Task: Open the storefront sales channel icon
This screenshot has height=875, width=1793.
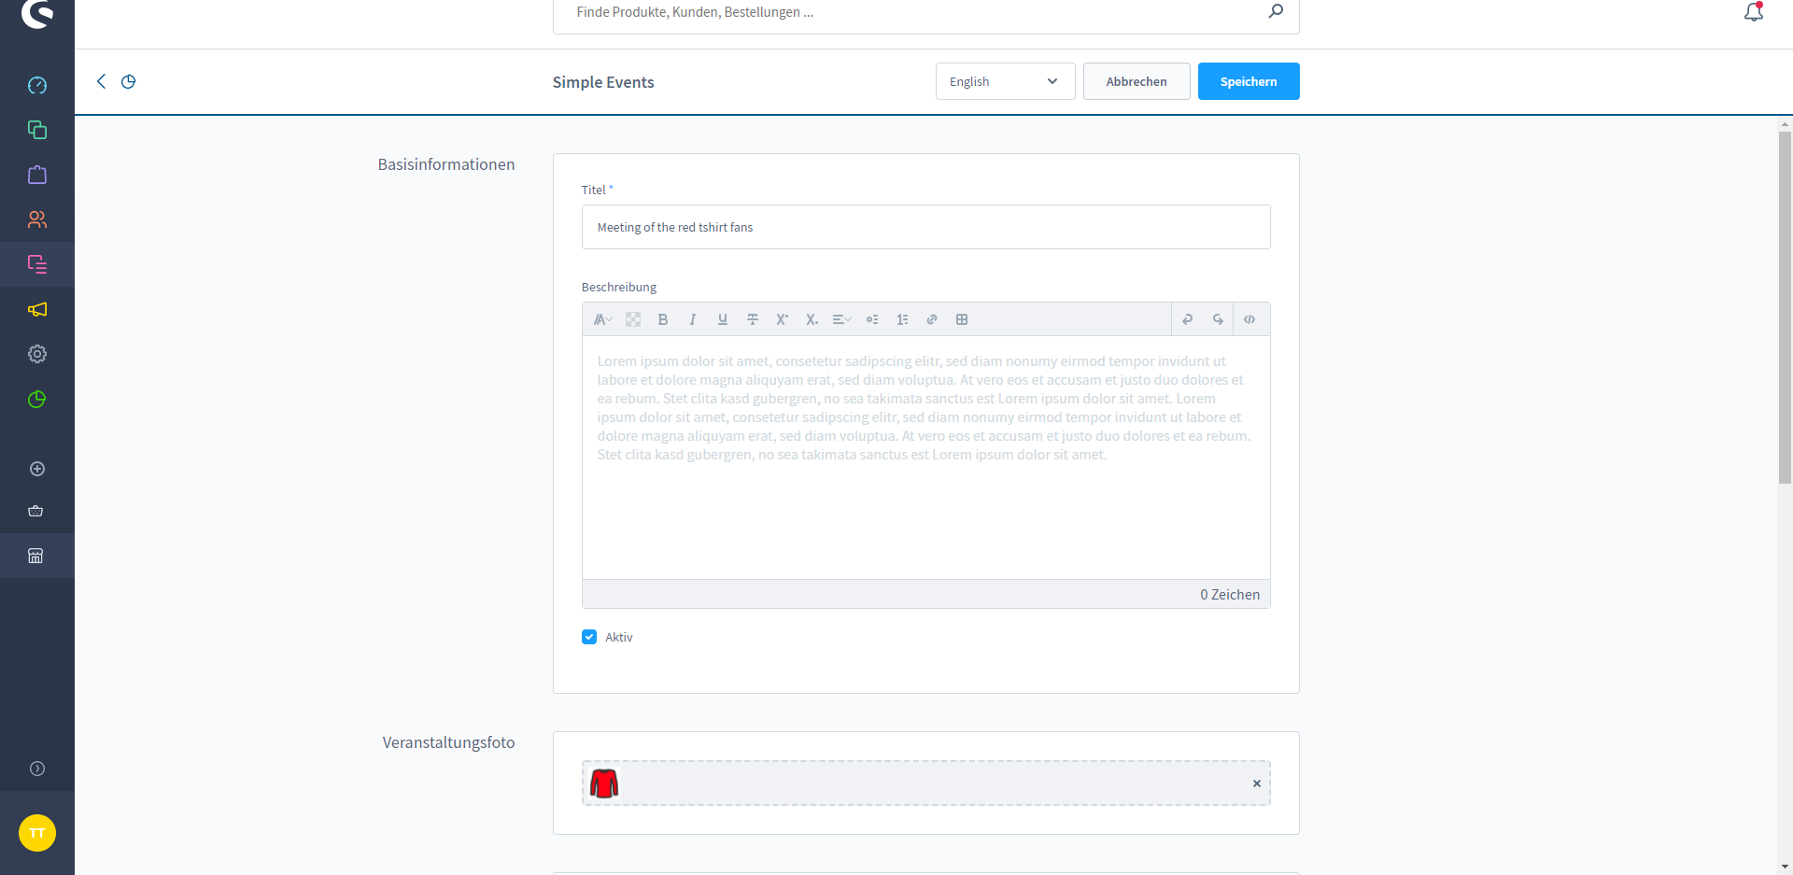Action: point(35,556)
